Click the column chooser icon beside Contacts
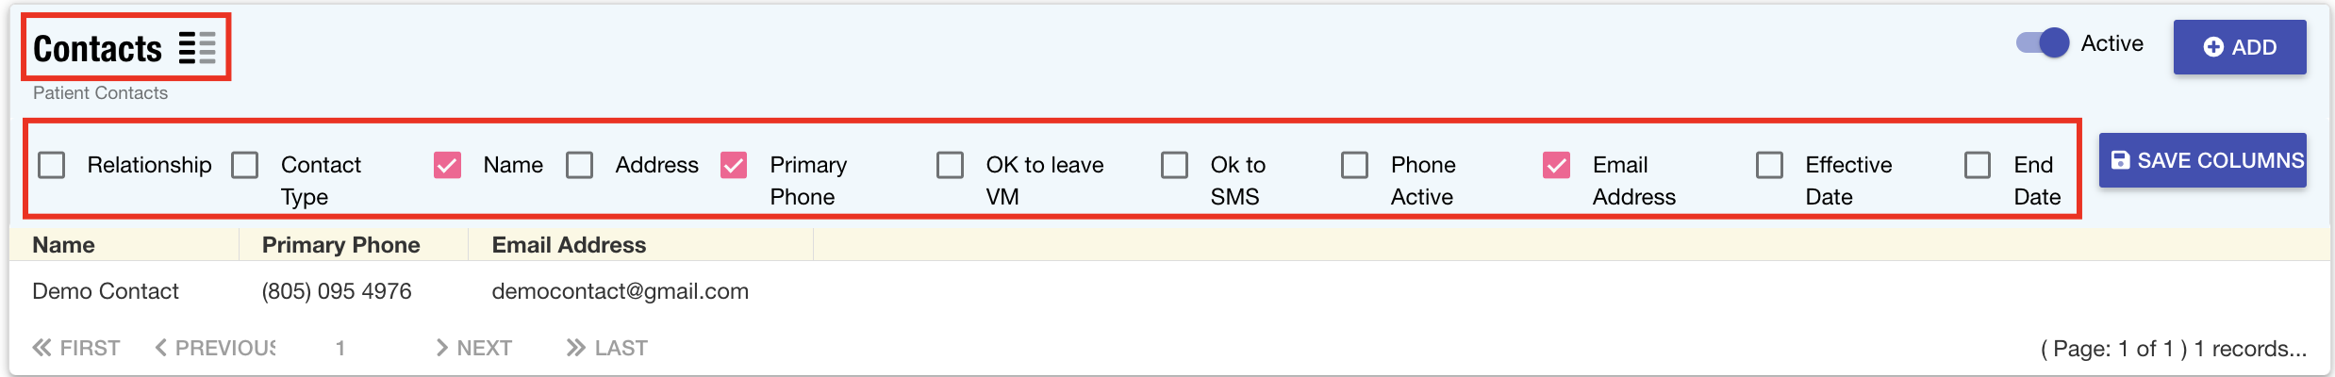 (x=197, y=48)
